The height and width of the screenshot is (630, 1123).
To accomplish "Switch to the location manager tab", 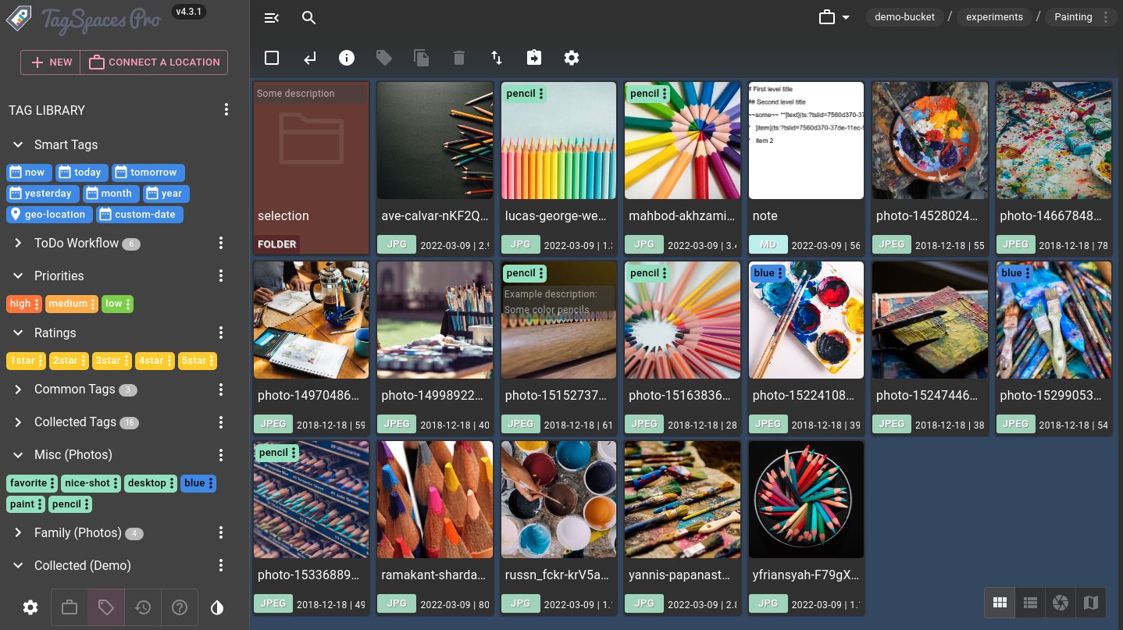I will pyautogui.click(x=70, y=607).
